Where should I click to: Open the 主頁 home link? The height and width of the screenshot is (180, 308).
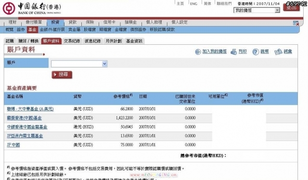[180, 3]
